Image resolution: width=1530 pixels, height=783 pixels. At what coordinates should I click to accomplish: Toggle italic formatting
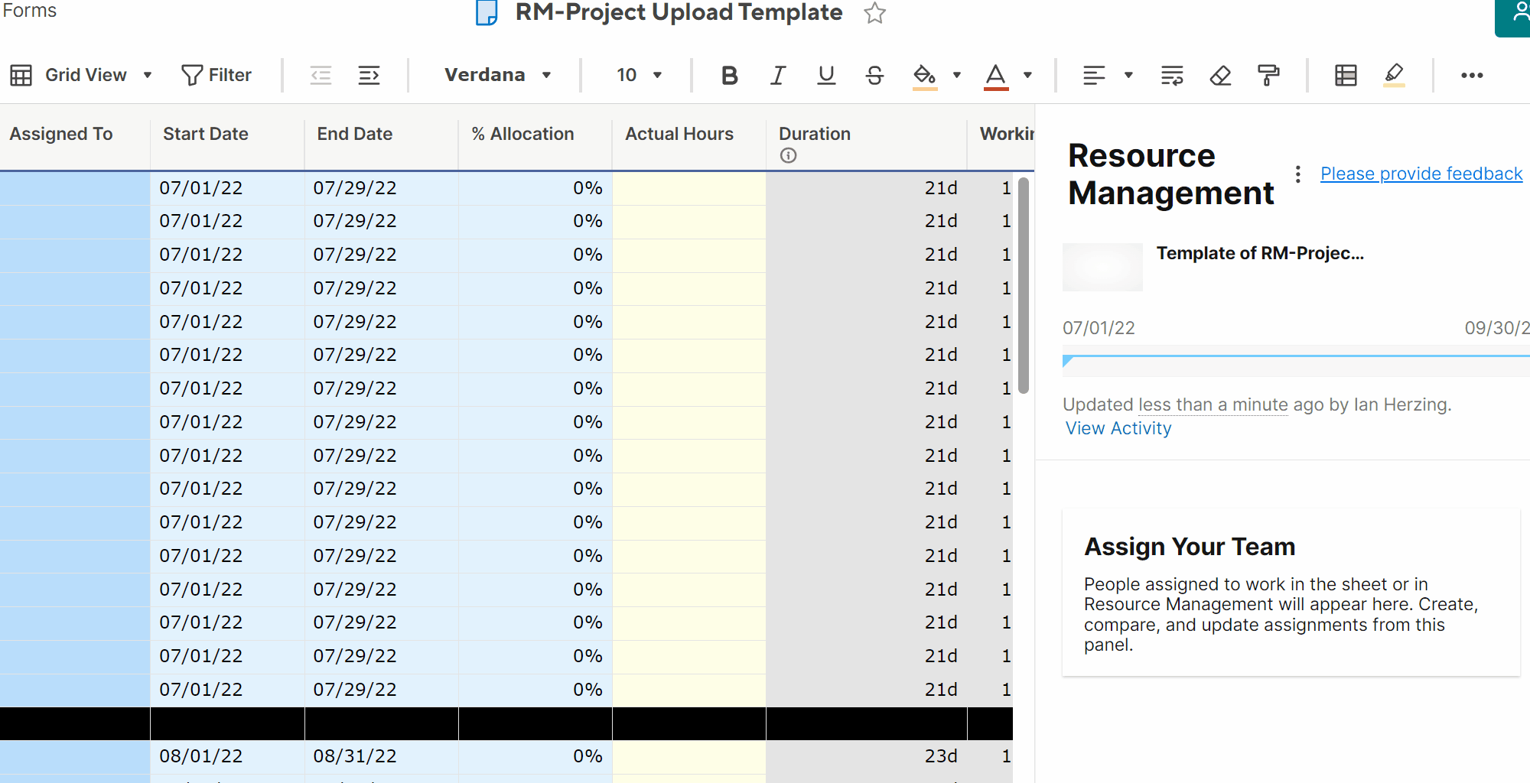point(778,75)
